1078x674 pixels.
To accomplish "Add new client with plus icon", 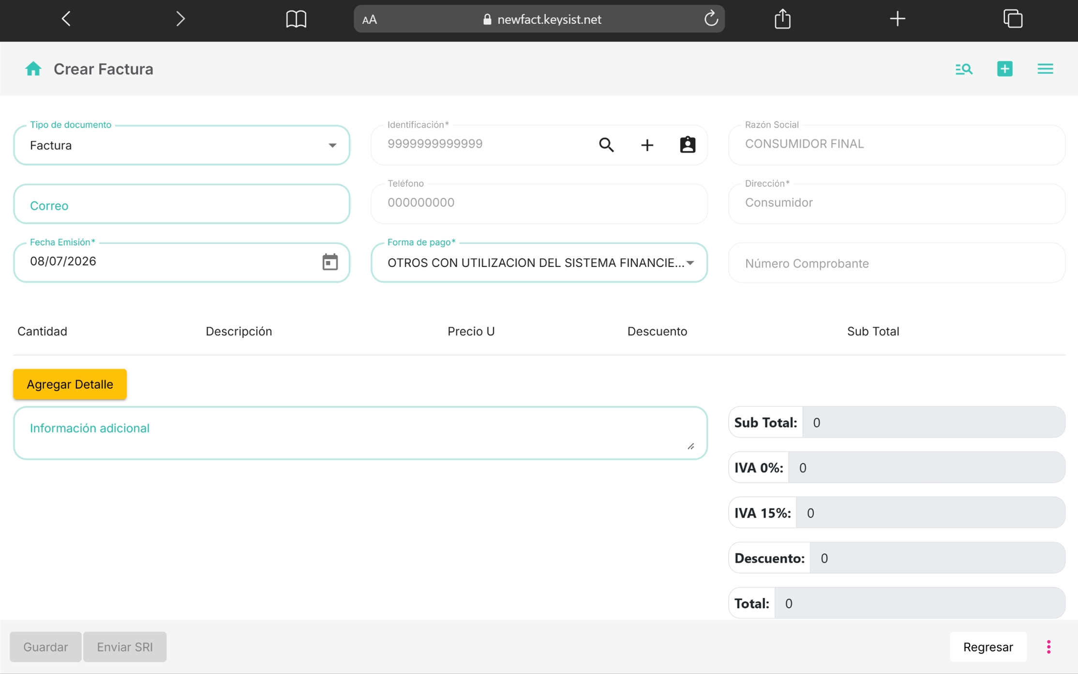I will tap(647, 145).
